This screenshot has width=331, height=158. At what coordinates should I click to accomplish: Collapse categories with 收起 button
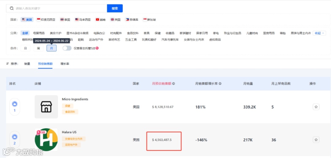pos(319,33)
